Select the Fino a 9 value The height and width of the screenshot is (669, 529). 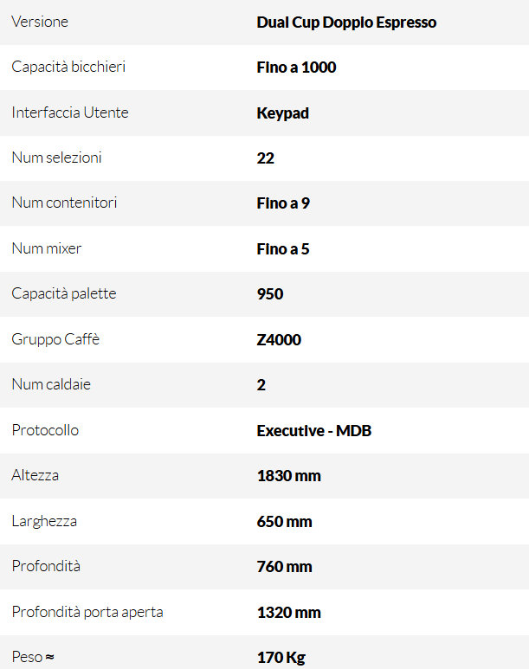tap(283, 203)
